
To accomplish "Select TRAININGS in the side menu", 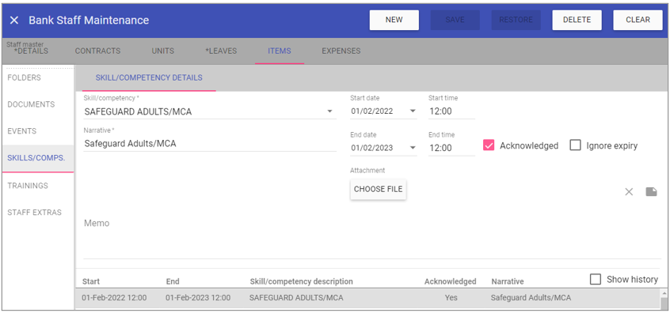I will tap(28, 186).
